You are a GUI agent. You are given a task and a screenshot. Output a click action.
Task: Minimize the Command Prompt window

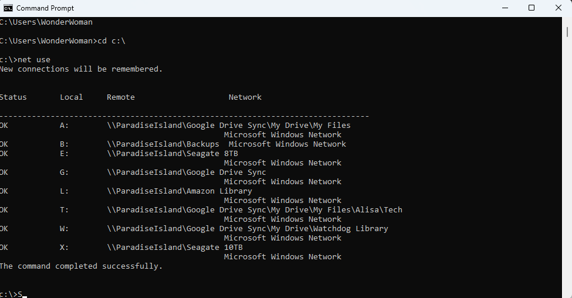(x=505, y=8)
